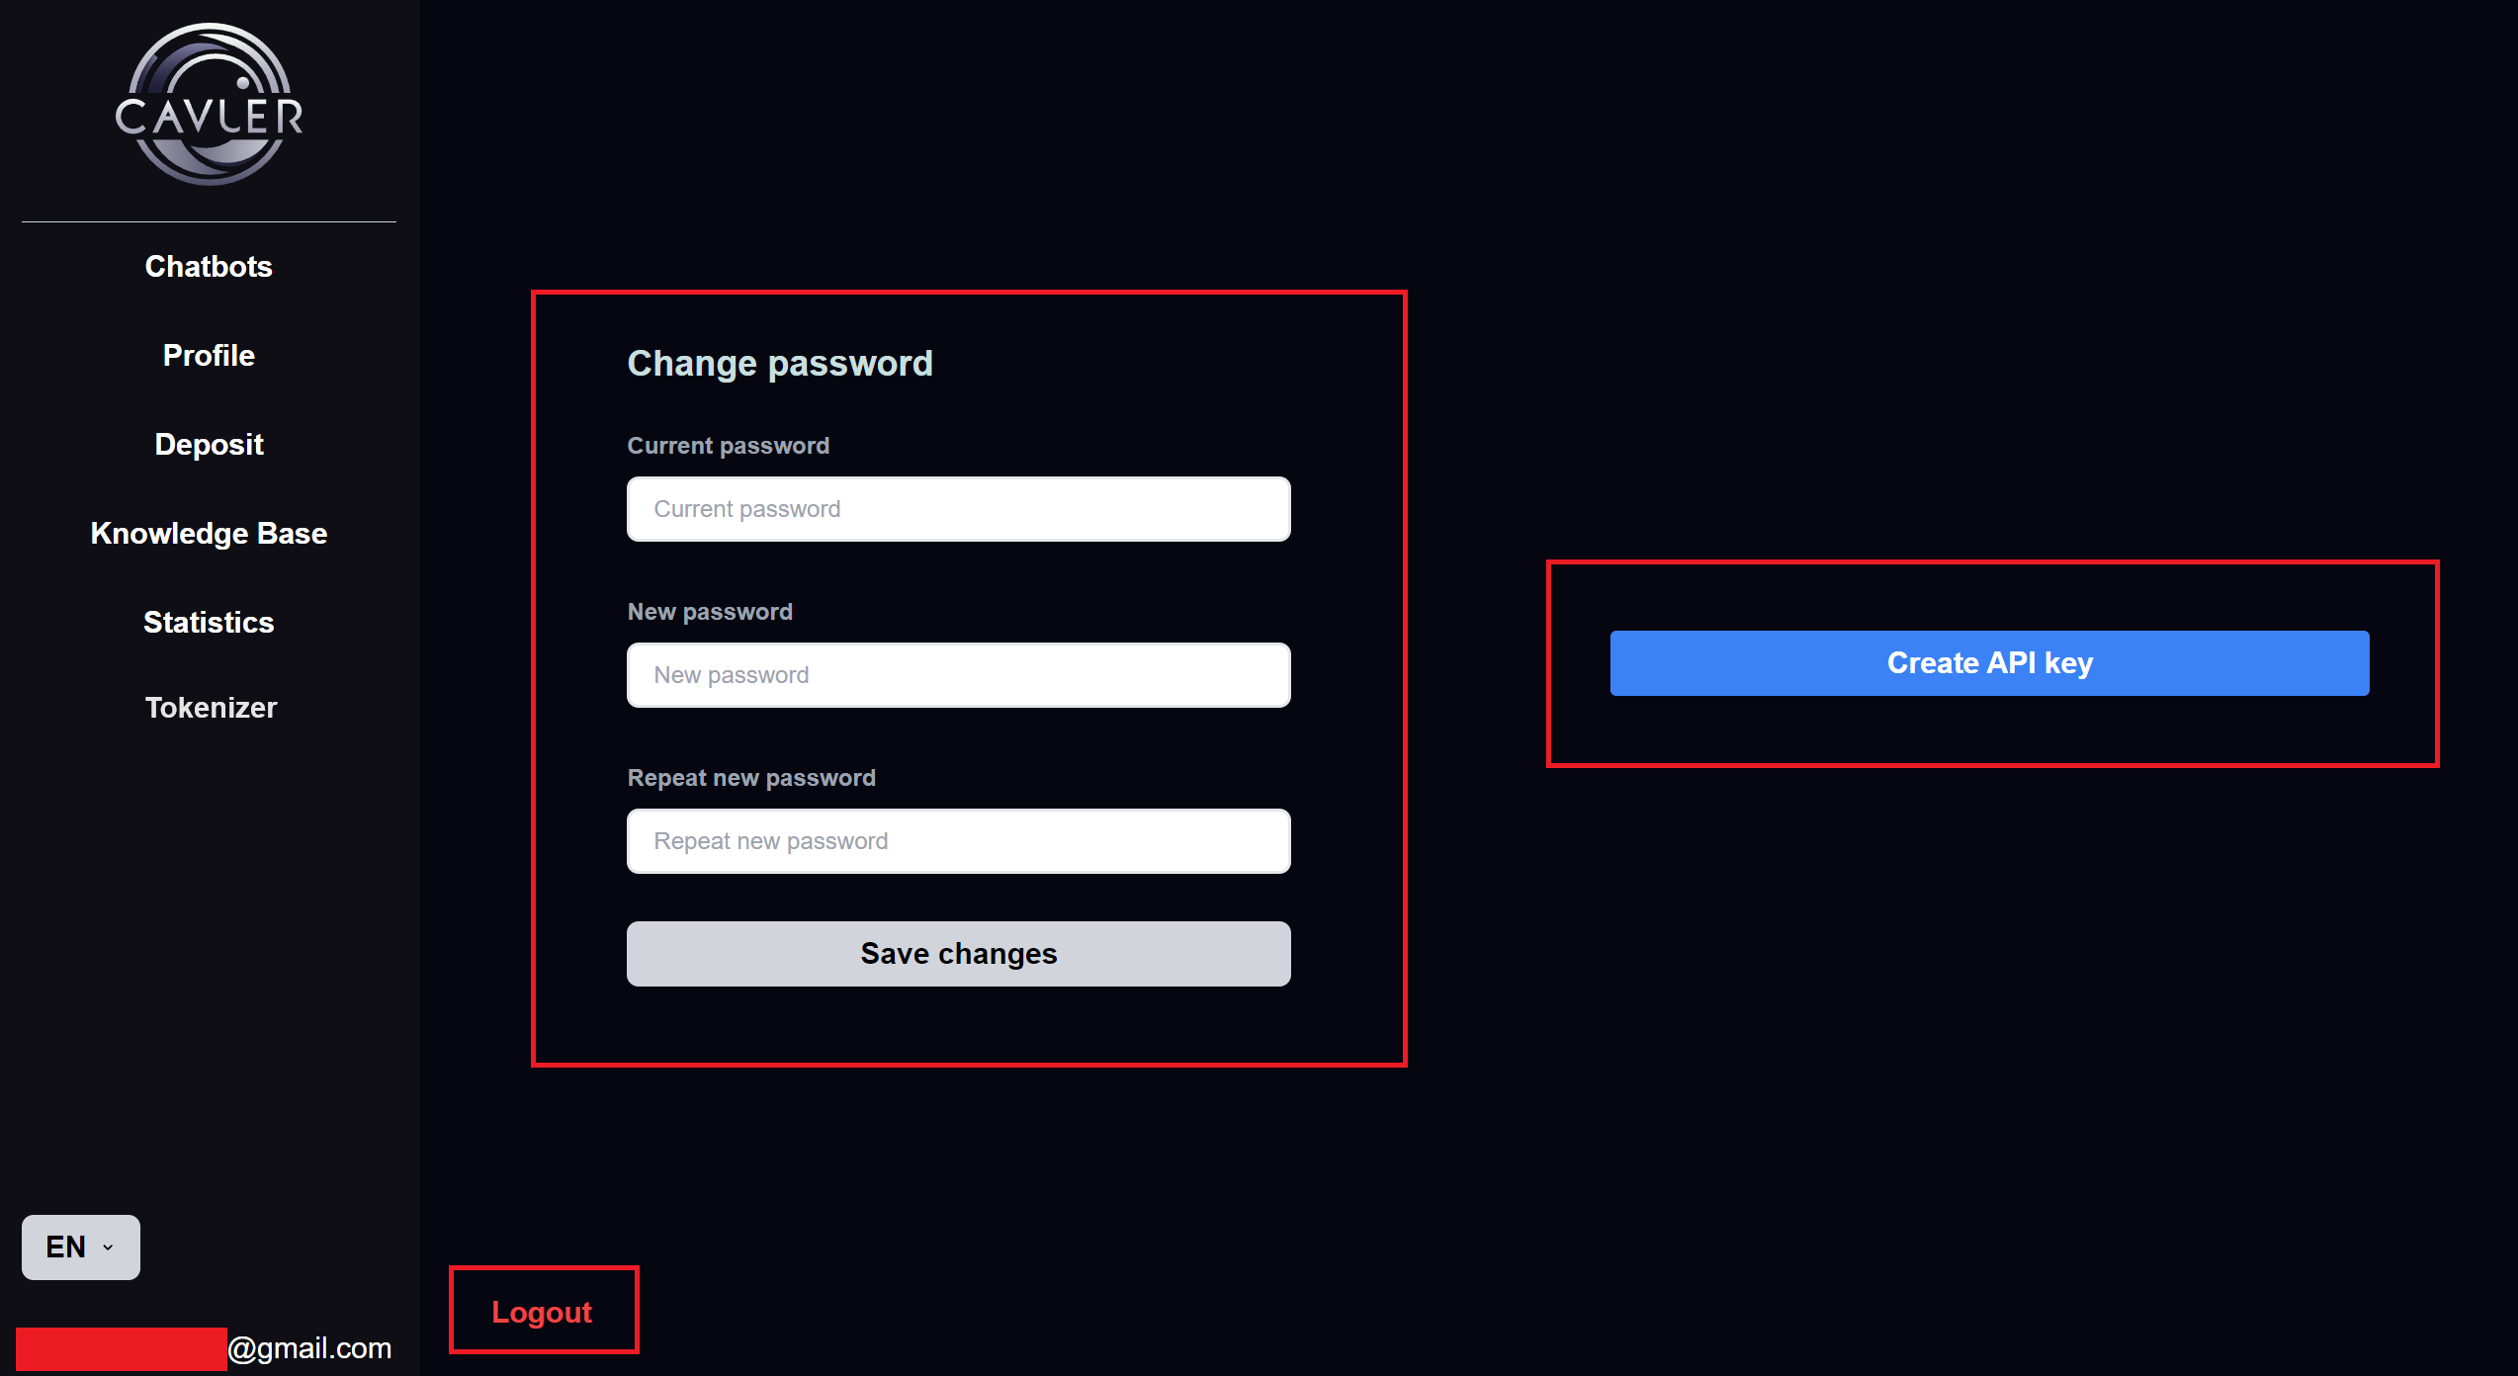This screenshot has height=1376, width=2518.
Task: Click the gmail.com account email
Action: [x=205, y=1348]
